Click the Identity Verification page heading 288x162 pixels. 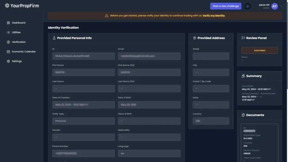(x=63, y=28)
